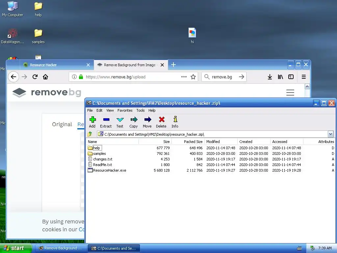Select the hi file on the desktop
The width and height of the screenshot is (337, 253).
click(192, 36)
